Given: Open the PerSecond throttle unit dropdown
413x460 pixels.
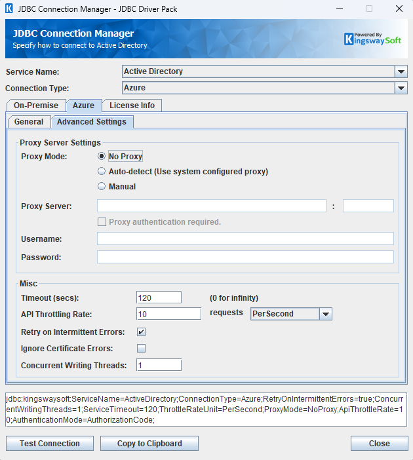Looking at the screenshot, I should [x=326, y=314].
